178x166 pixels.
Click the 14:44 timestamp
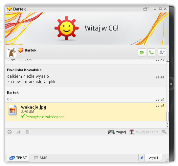coord(160,77)
